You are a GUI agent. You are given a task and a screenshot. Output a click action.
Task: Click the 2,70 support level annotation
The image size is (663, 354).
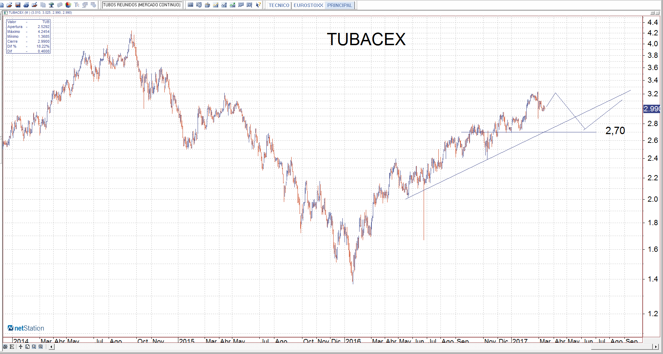click(x=615, y=131)
